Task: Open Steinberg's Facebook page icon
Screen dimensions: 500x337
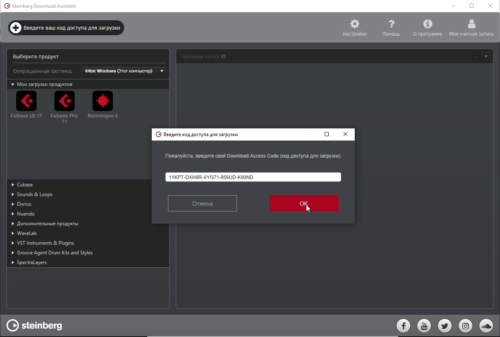Action: pos(403,326)
